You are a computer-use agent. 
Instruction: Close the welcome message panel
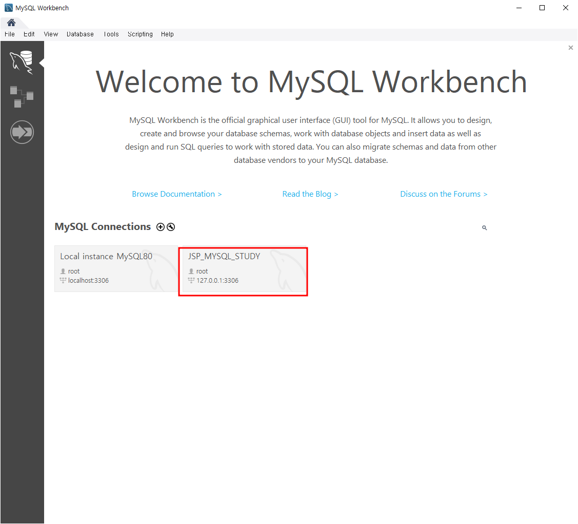pyautogui.click(x=571, y=48)
